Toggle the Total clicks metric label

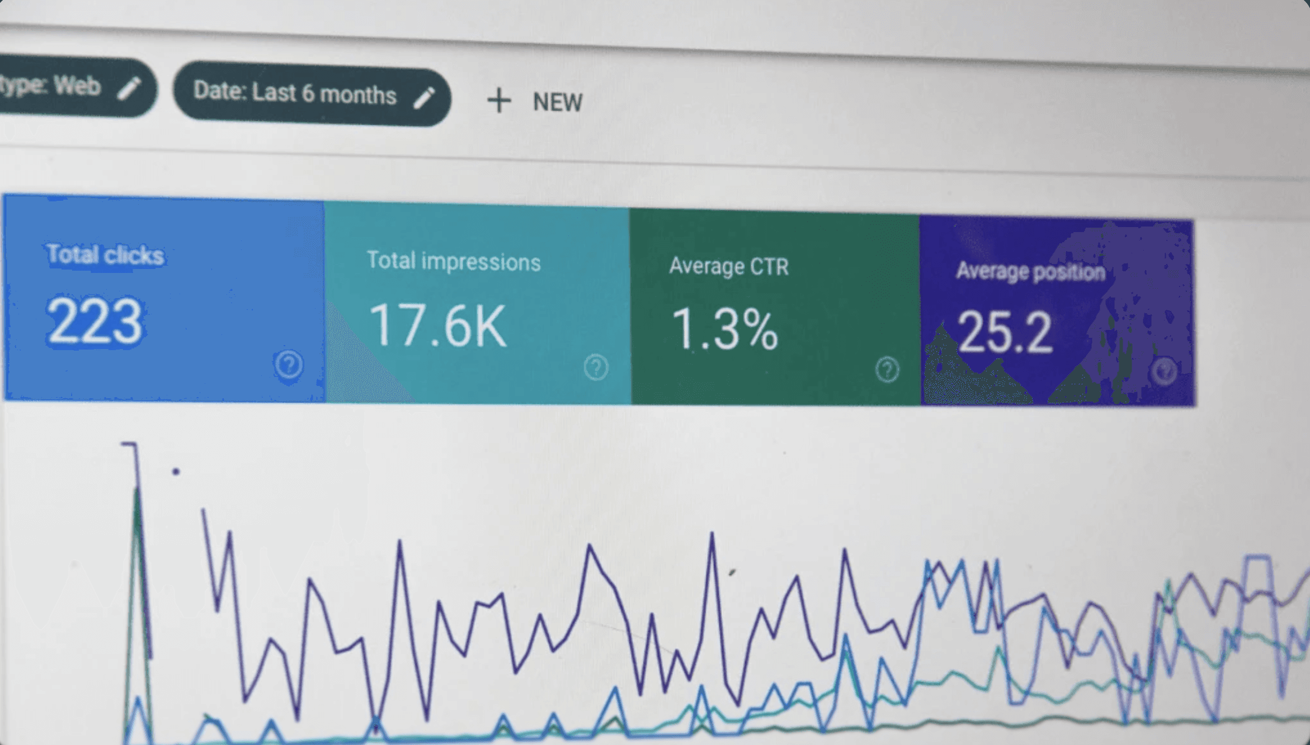105,255
